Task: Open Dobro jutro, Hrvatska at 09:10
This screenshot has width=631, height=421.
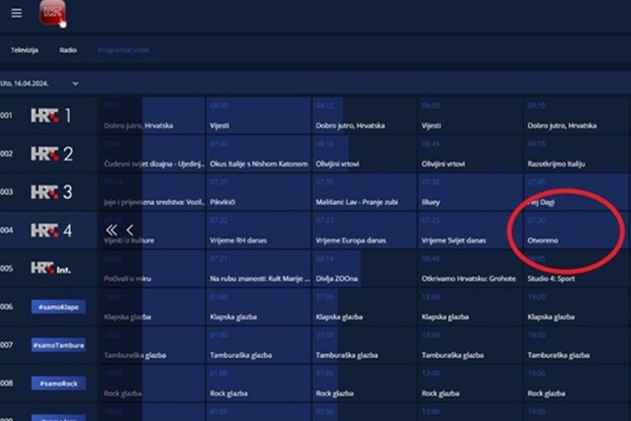Action: pyautogui.click(x=576, y=115)
